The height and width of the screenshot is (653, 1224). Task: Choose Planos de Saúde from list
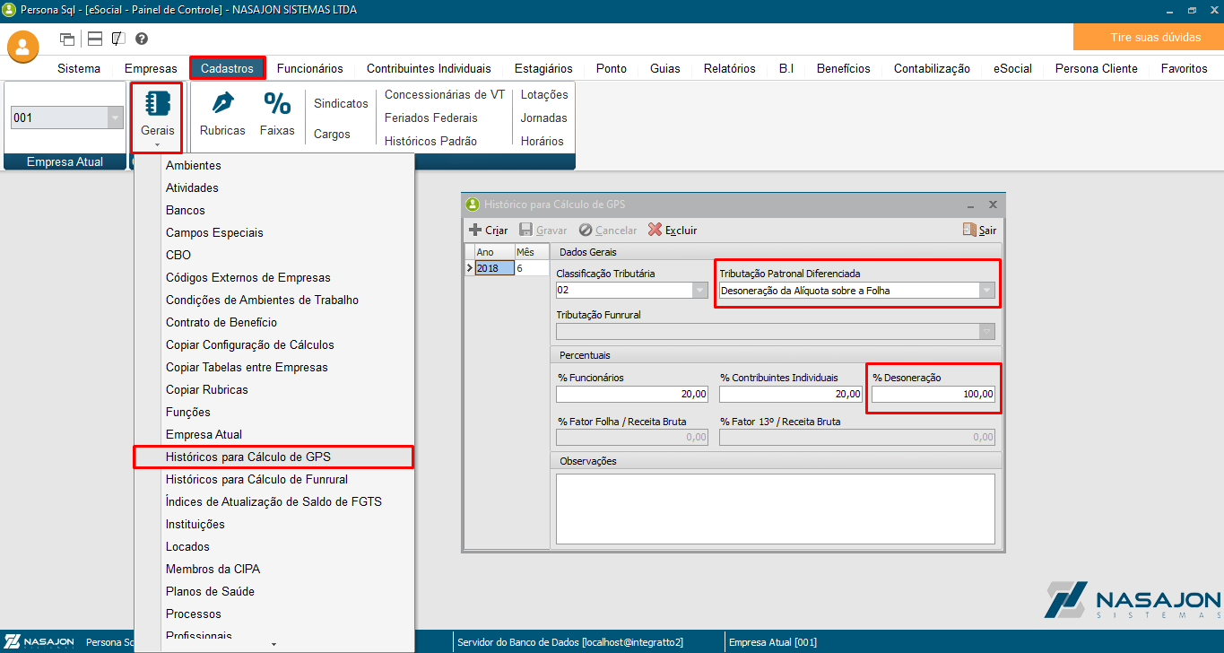click(210, 591)
